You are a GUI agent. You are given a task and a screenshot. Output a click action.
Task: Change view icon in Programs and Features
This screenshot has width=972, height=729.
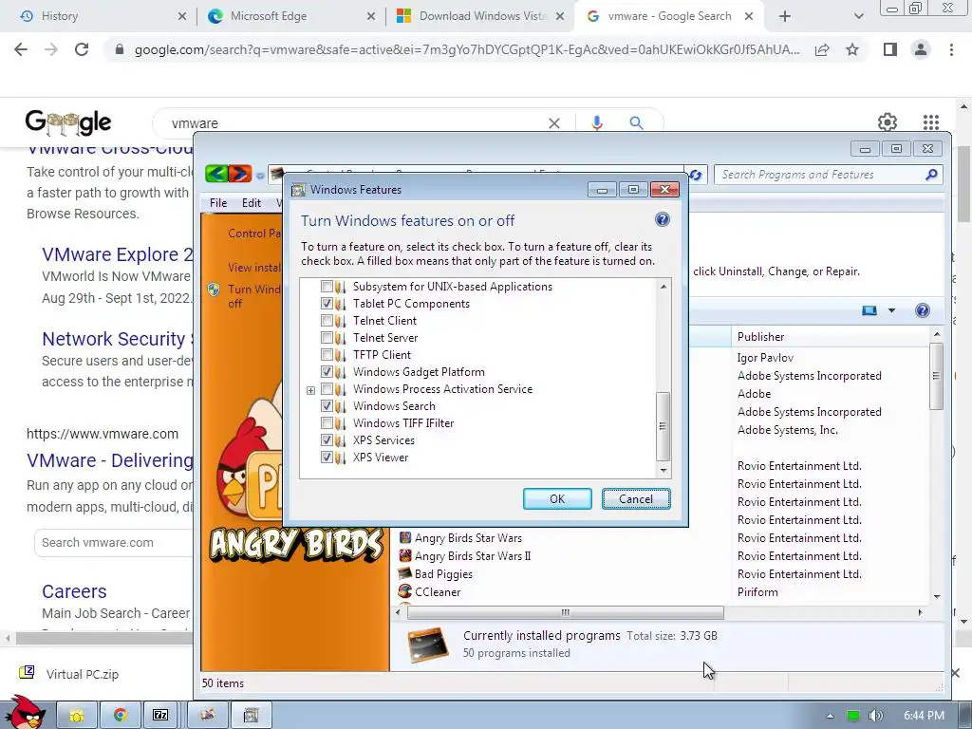click(869, 310)
